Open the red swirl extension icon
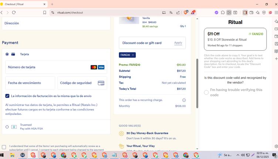 270,13
